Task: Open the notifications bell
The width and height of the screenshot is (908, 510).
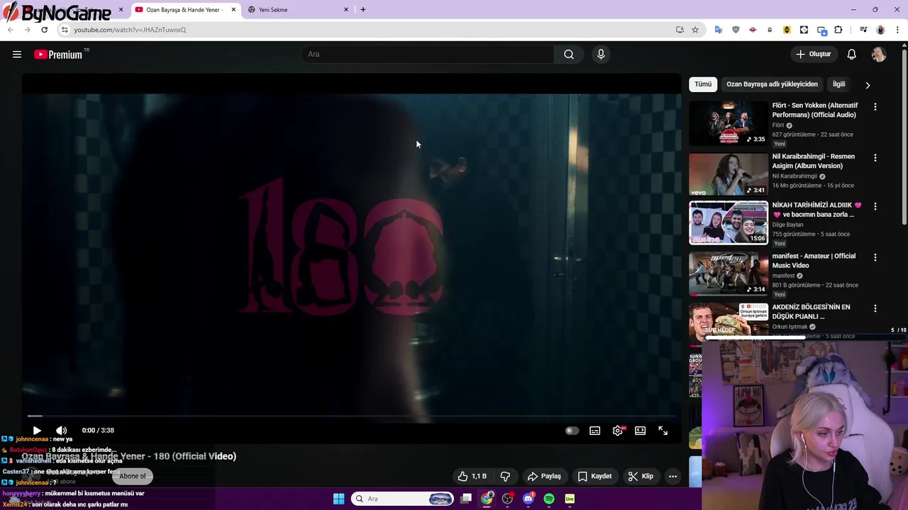Action: point(852,55)
